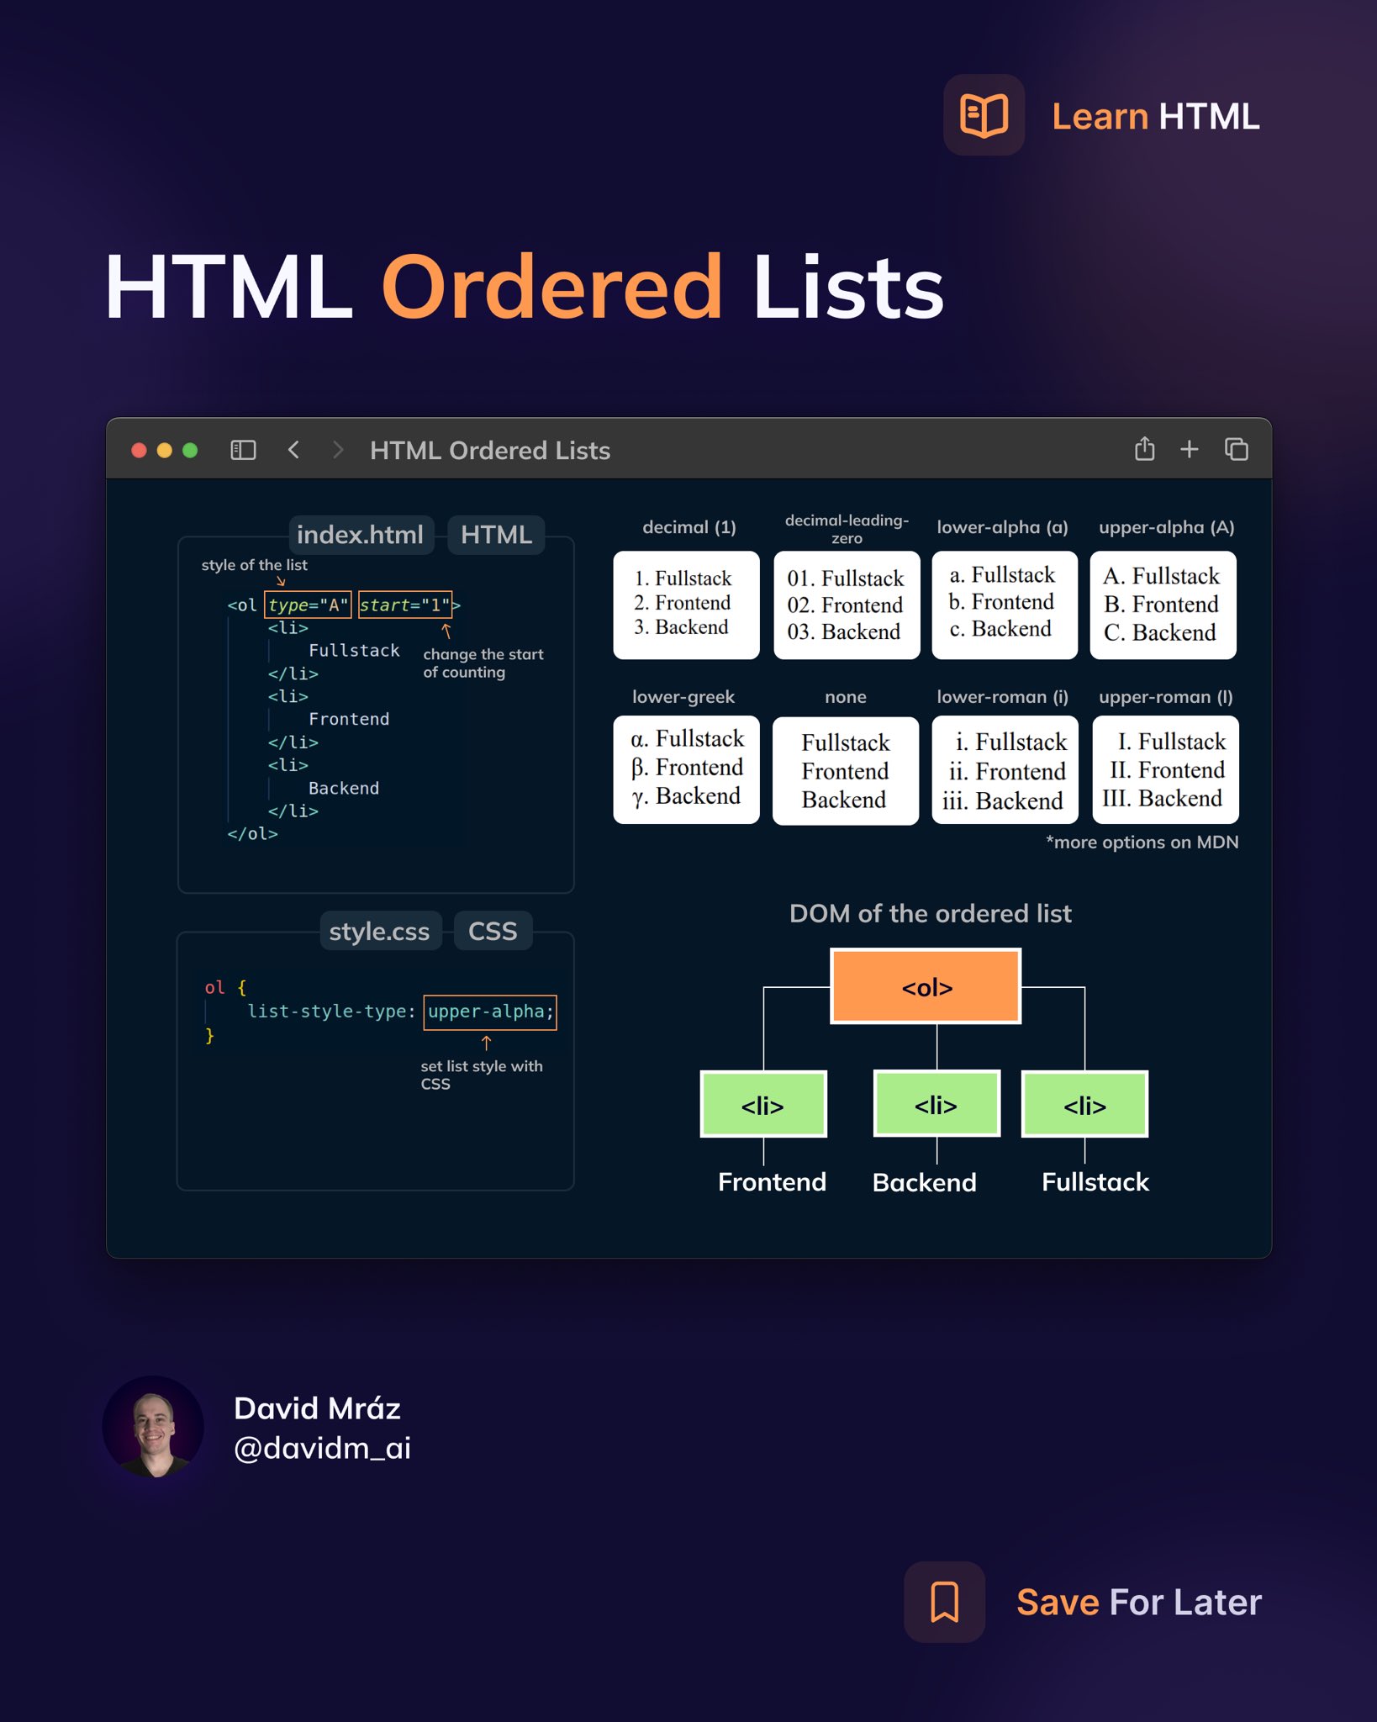This screenshot has width=1377, height=1722.
Task: Click the decimal-leading-zero list preview card
Action: pyautogui.click(x=847, y=605)
